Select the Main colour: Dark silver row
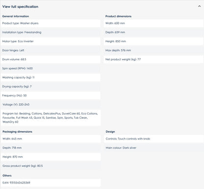Viewport: 204px width, 189px height. 153,148
